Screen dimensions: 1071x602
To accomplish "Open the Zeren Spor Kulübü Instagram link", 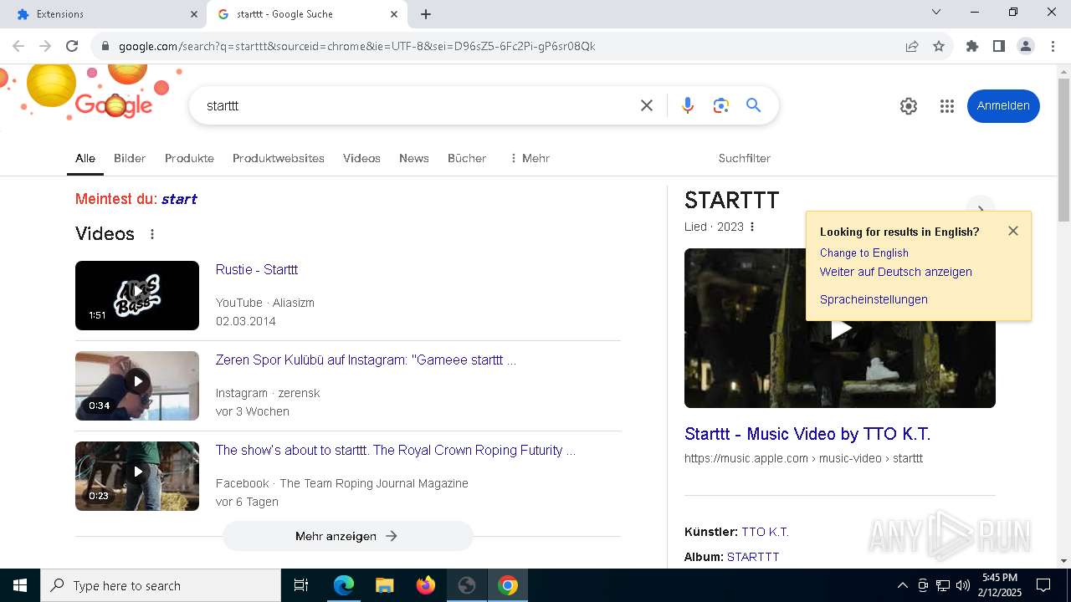I will [x=366, y=360].
